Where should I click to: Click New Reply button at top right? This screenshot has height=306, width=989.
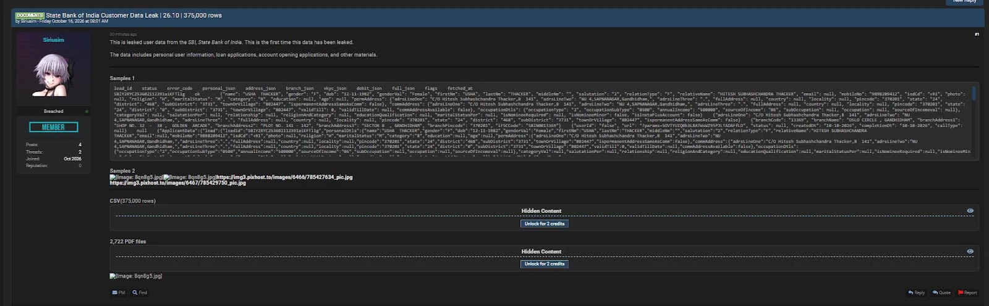tap(964, 2)
